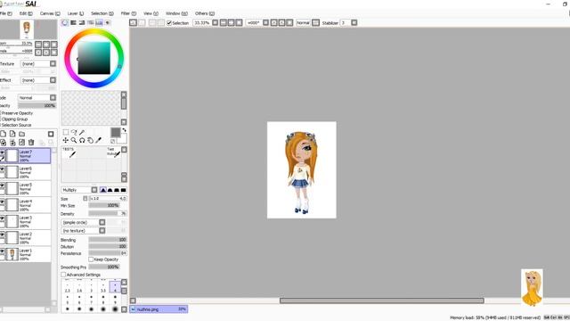The image size is (570, 321).
Task: Hide Layer4 with its eye icon
Action: pos(3,202)
